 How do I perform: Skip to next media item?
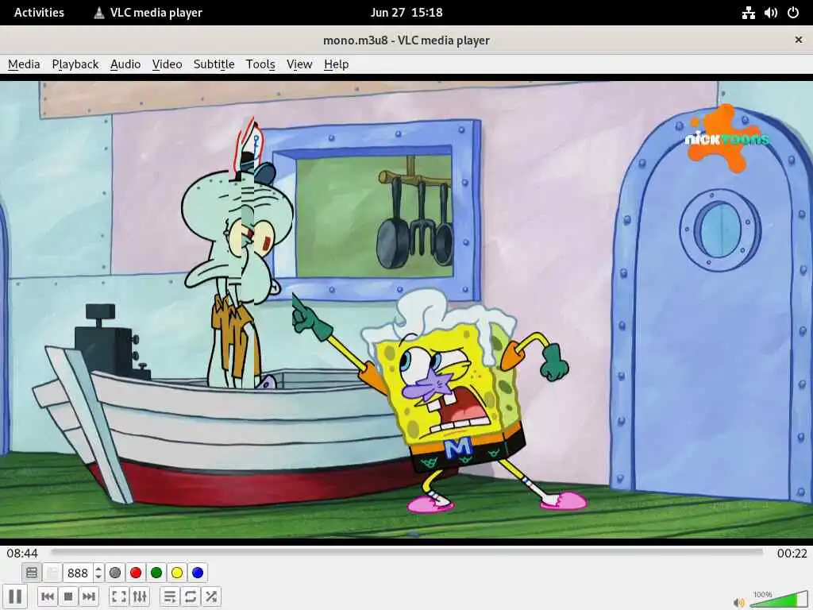[89, 596]
